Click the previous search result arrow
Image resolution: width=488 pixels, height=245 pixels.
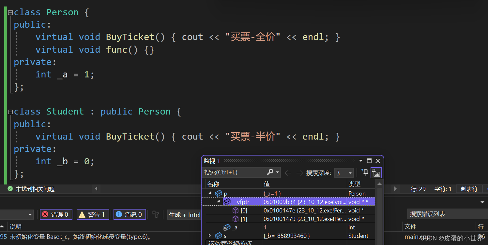click(x=288, y=173)
